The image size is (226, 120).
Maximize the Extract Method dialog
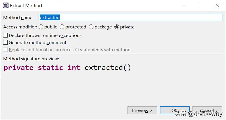[x=200, y=5]
